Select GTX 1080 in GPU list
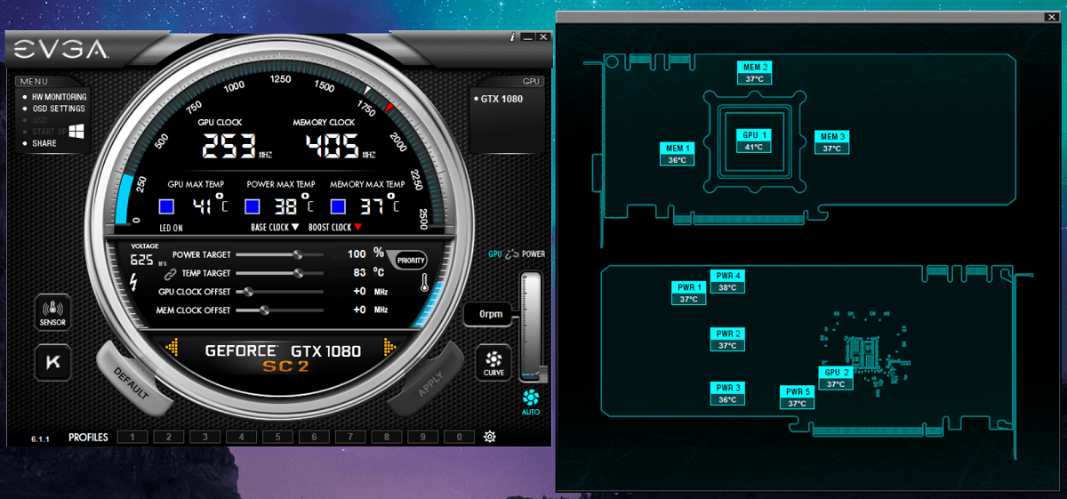Viewport: 1067px width, 499px height. point(501,99)
